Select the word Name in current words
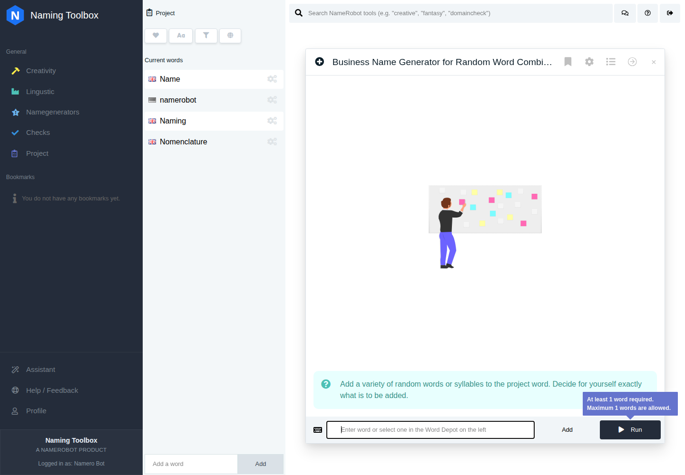Image resolution: width=685 pixels, height=475 pixels. click(x=170, y=79)
